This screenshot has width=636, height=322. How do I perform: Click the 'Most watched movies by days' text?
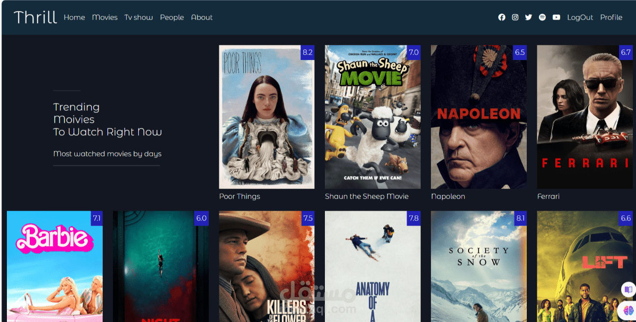(107, 154)
